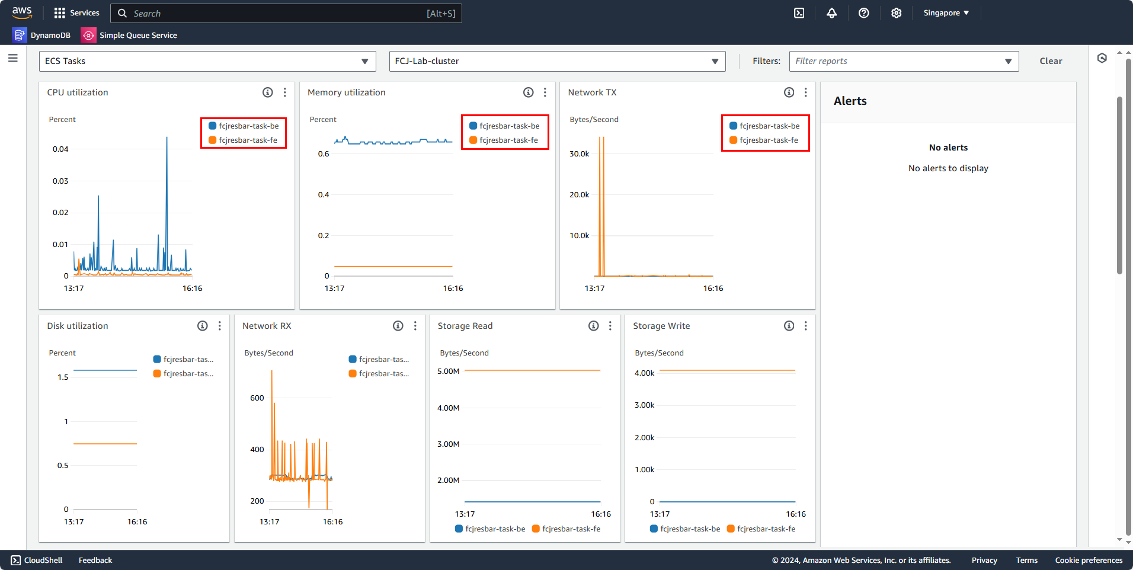Open the AWS home logo

click(22, 12)
